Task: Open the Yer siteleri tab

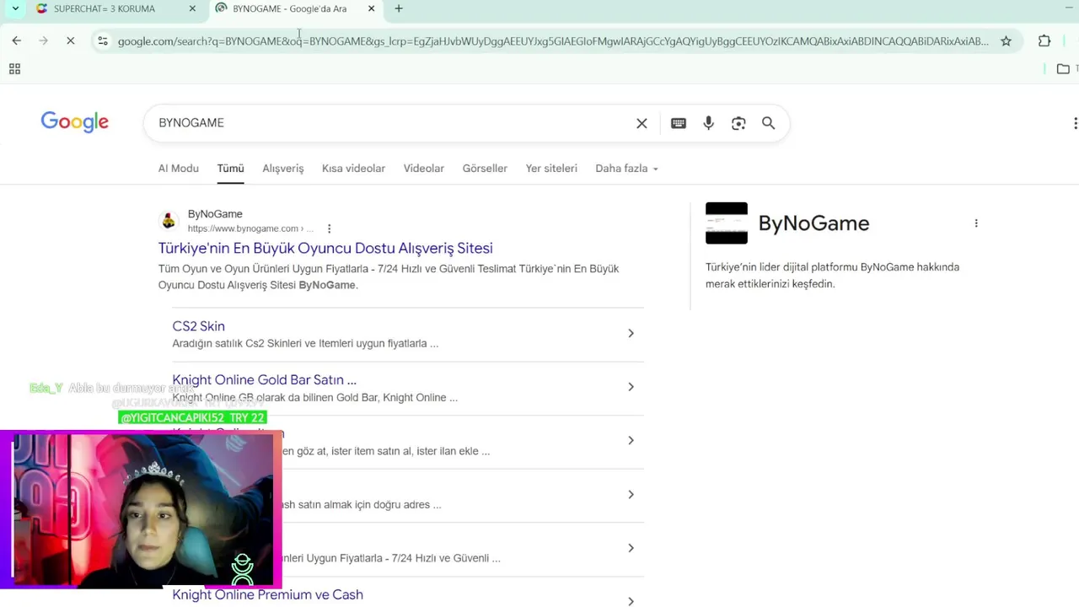Action: 551,168
